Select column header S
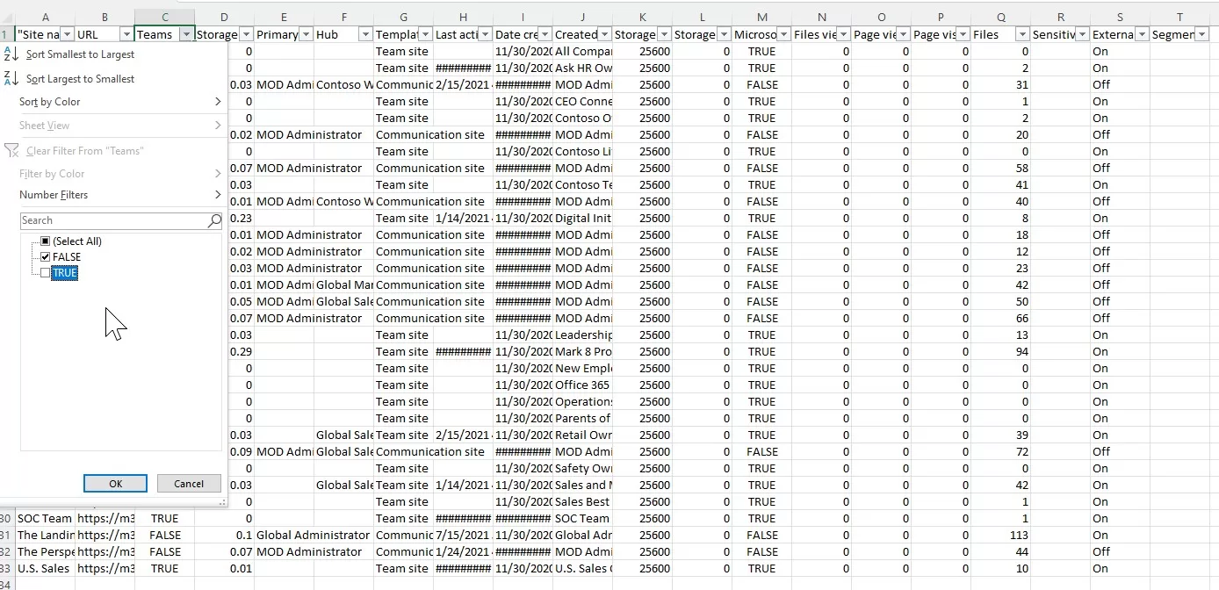 coord(1120,17)
